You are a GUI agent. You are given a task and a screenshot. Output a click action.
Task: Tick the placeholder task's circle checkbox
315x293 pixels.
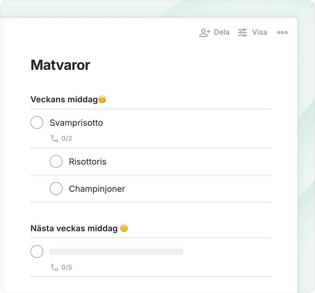[37, 251]
